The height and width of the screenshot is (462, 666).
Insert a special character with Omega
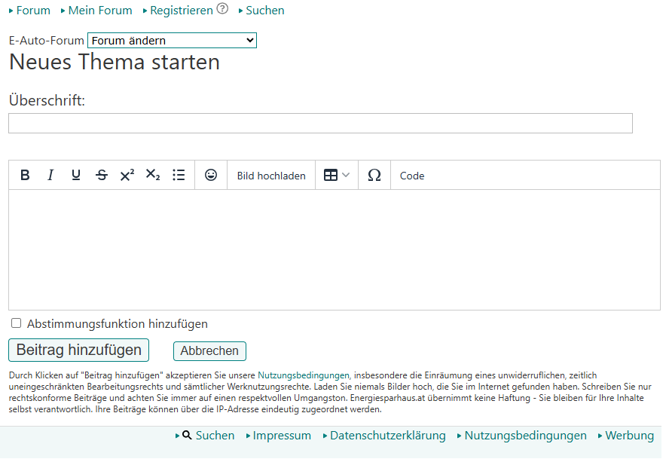coord(374,175)
